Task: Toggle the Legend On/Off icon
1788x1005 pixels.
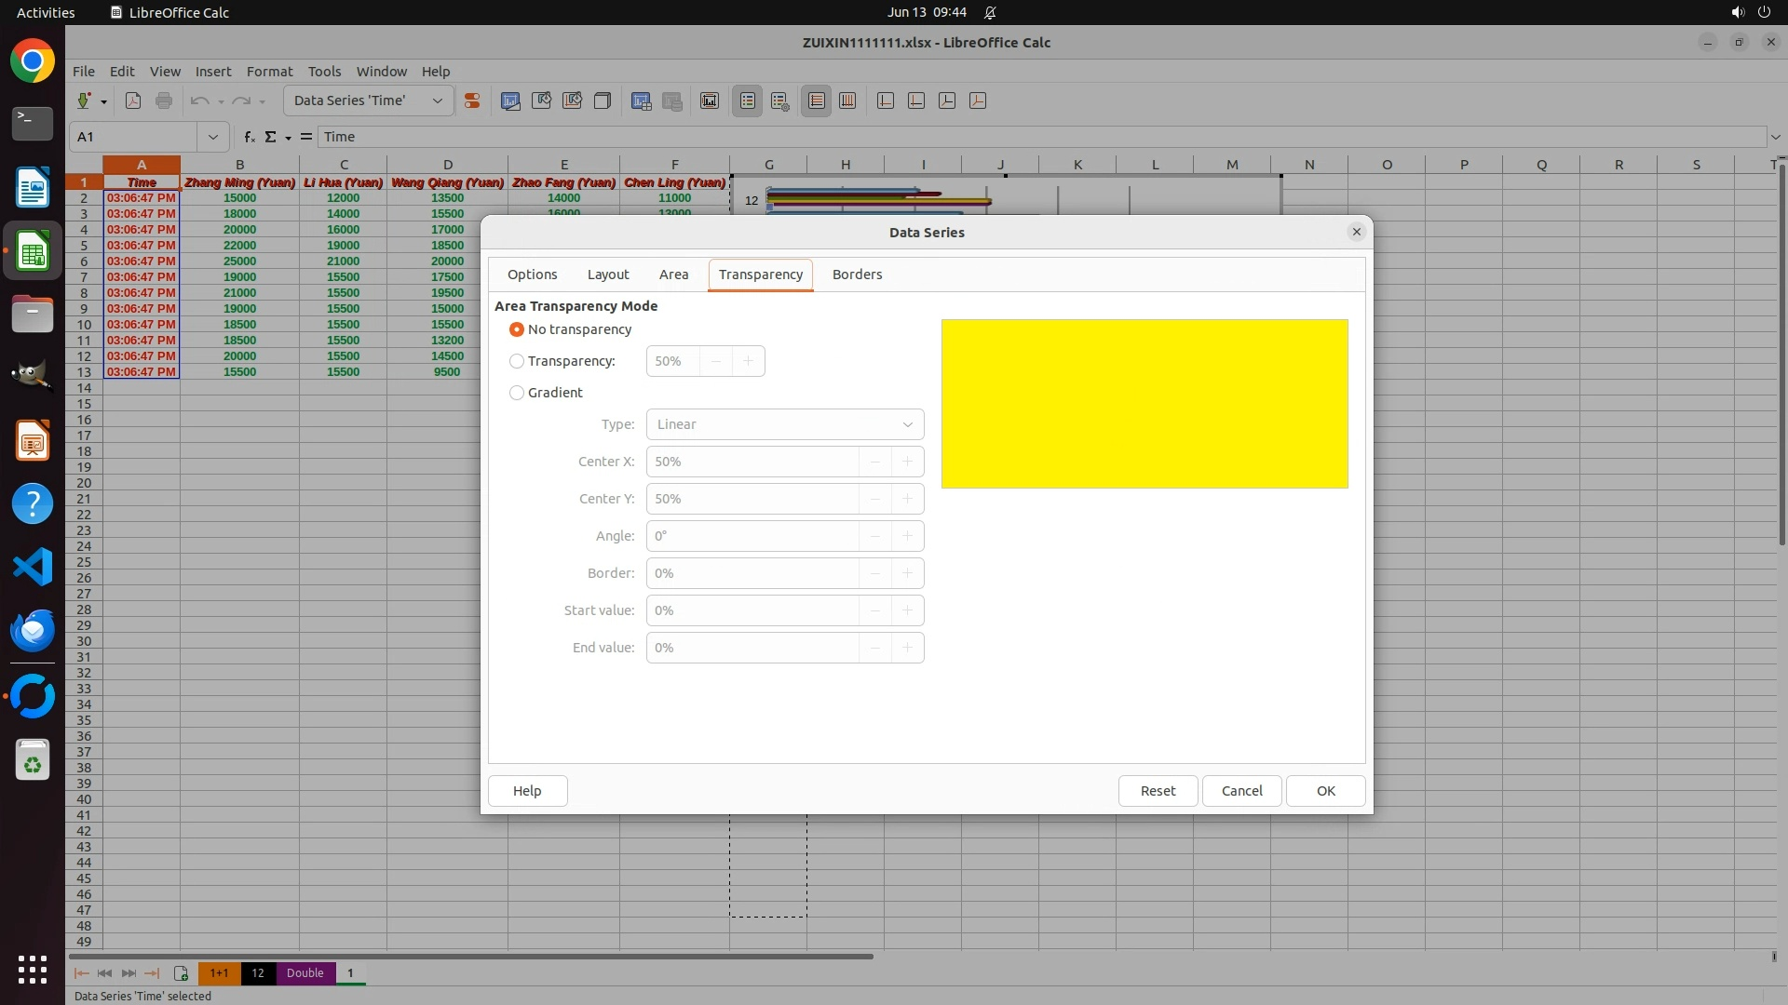Action: click(x=748, y=101)
